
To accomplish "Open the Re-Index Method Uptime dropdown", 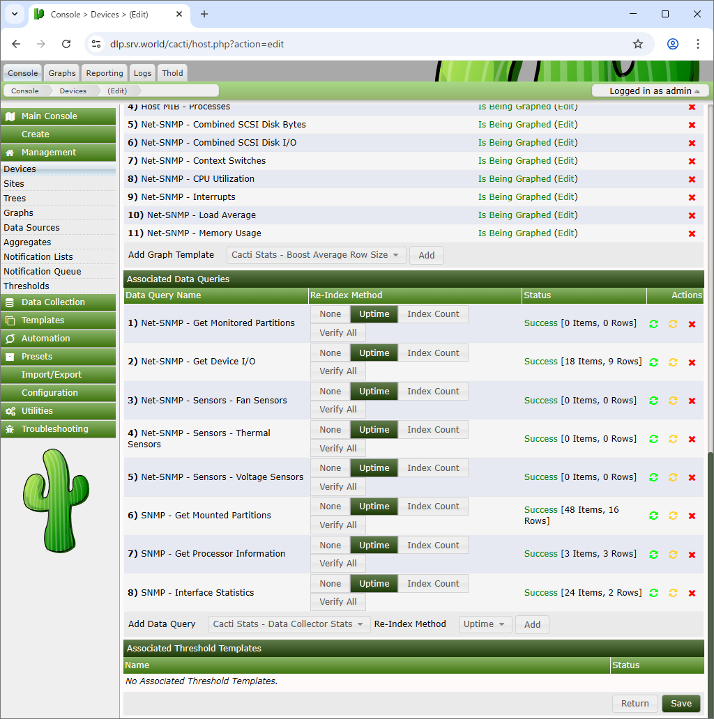I will pos(485,624).
